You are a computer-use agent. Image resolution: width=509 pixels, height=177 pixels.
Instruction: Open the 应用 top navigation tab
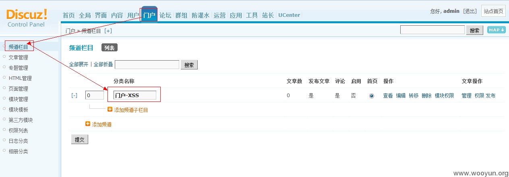coord(236,15)
